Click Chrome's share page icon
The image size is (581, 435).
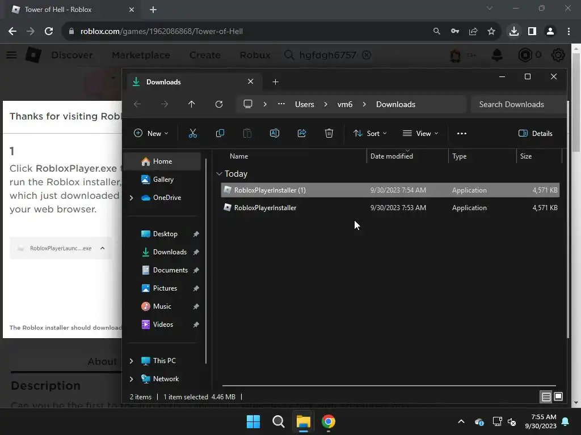pos(473,32)
